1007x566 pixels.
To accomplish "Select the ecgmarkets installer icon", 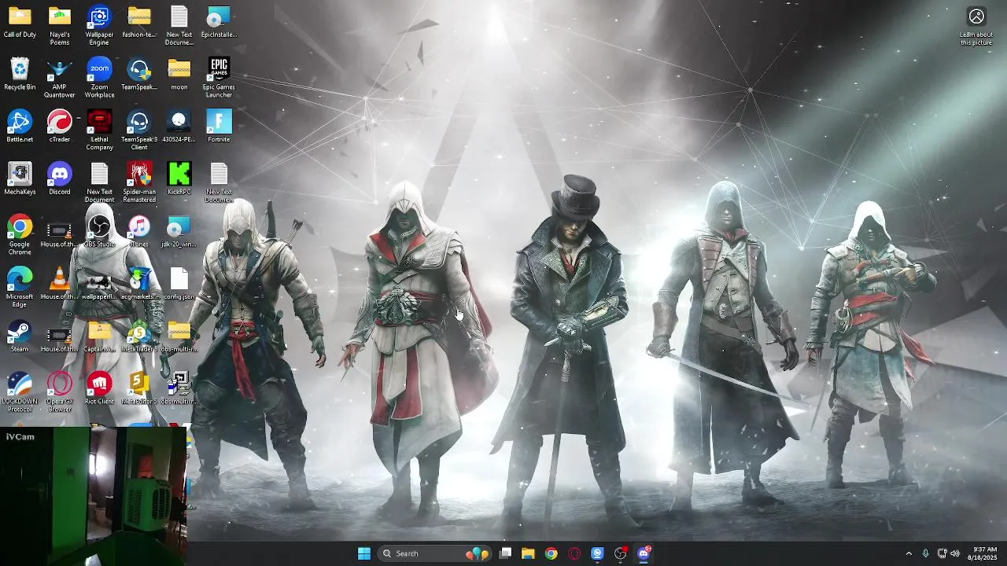I will click(139, 284).
